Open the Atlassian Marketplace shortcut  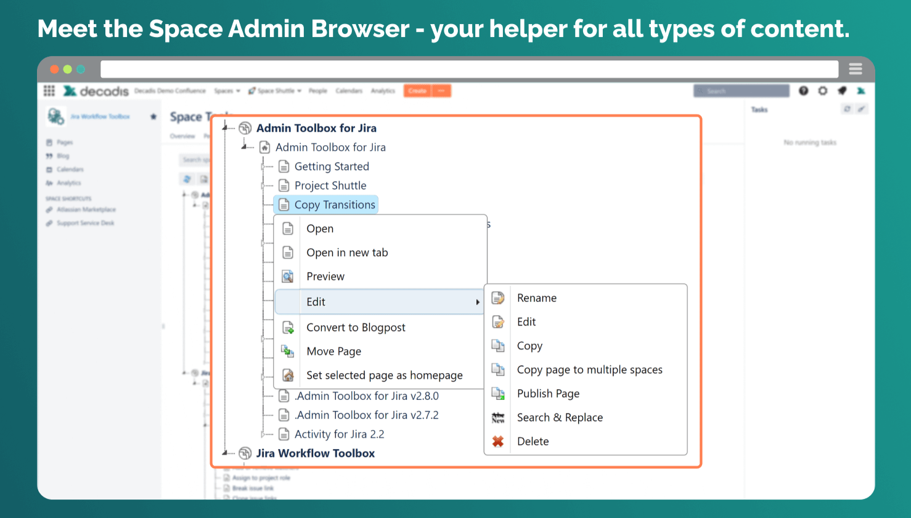pos(86,209)
